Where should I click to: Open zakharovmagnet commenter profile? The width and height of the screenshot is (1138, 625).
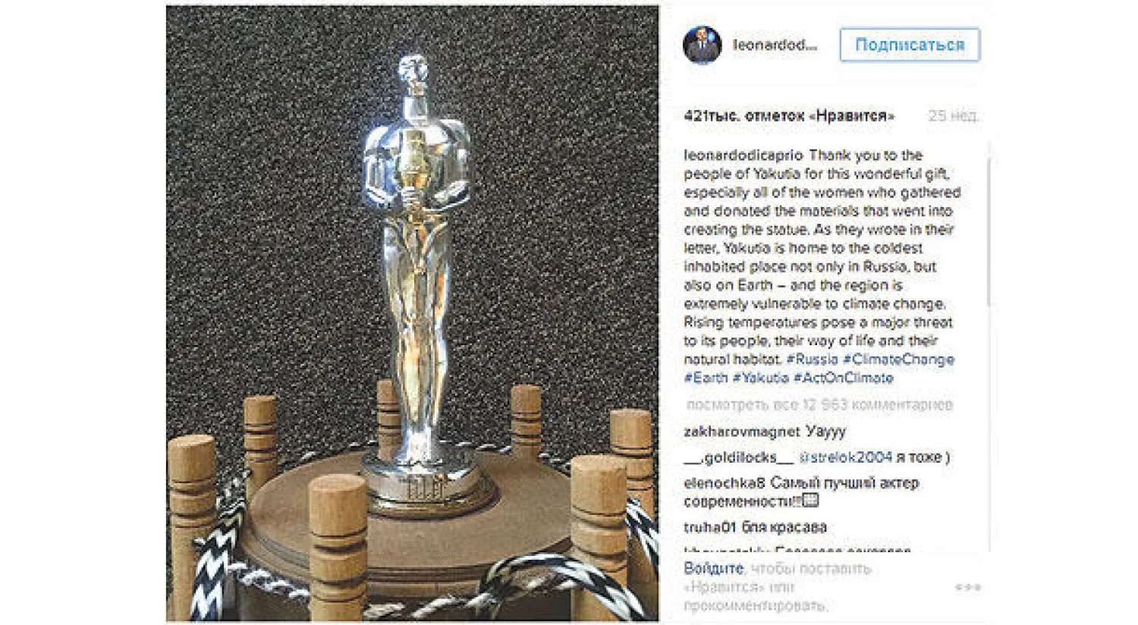(742, 432)
